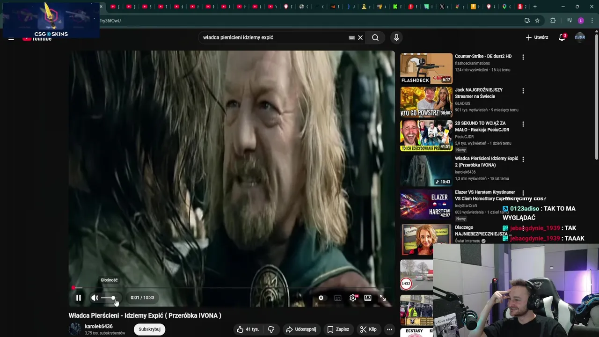
Task: Open Elazer VS Harstem video thumbnail
Action: pos(426,204)
